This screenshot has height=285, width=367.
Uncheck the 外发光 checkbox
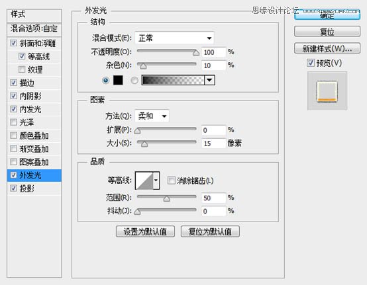click(13, 175)
